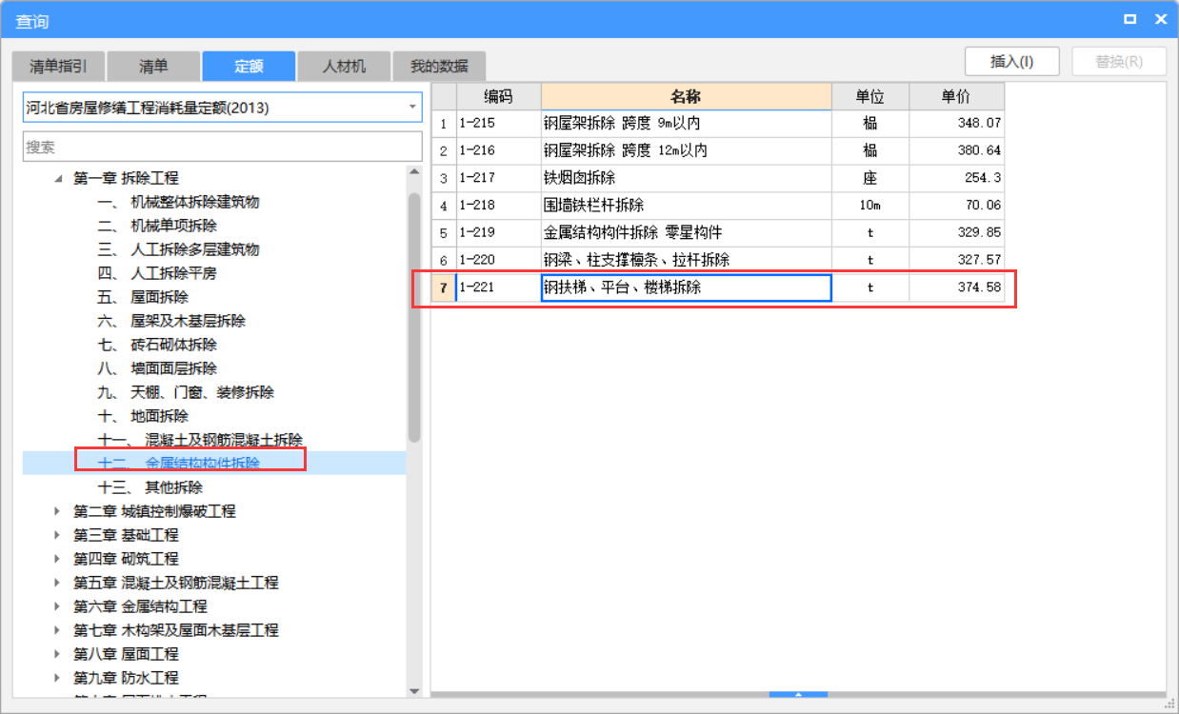The width and height of the screenshot is (1179, 714).
Task: Click price value 374.58
Action: click(956, 288)
